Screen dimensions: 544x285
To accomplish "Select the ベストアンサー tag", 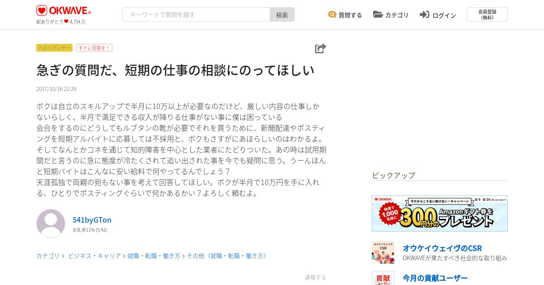I will coord(54,48).
